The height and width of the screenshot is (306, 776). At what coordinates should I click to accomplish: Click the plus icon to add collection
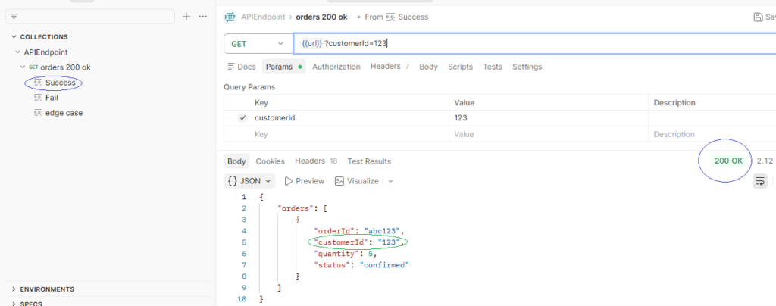coord(186,17)
